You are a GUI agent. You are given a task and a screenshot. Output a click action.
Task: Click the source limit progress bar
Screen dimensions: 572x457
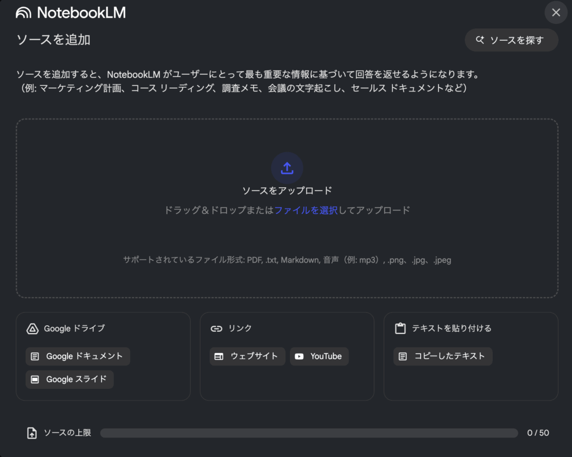309,433
